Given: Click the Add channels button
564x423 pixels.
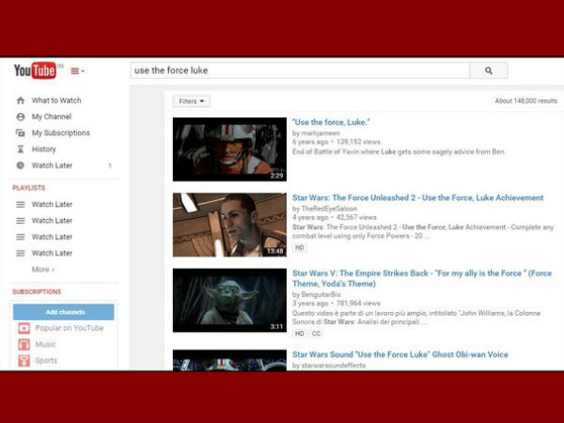Looking at the screenshot, I should 64,311.
